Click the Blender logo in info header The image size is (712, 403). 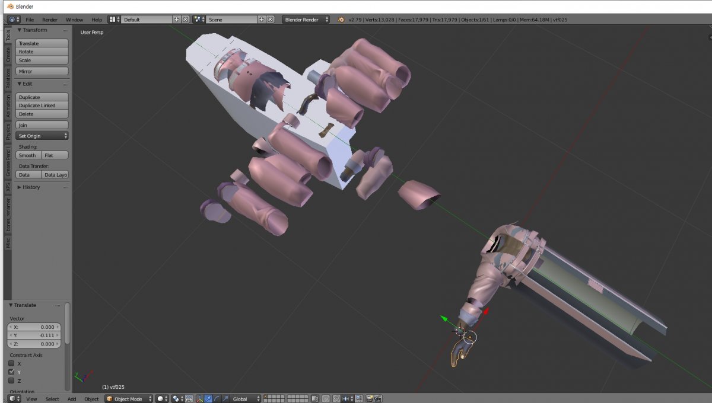click(x=341, y=20)
